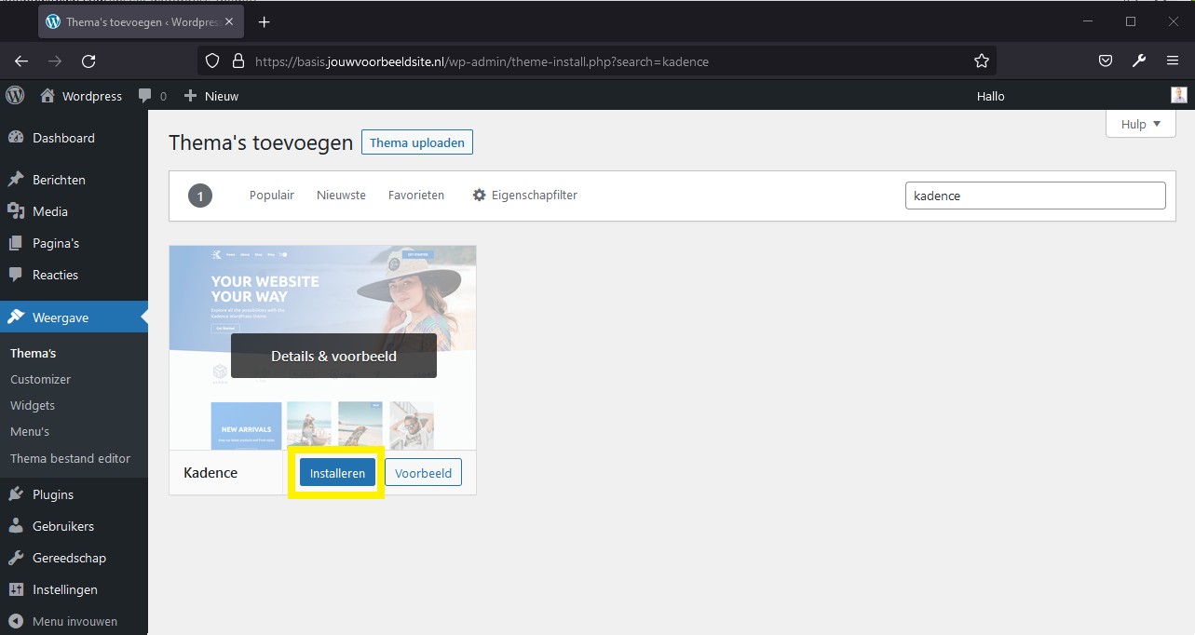Open Reacties via the speech-bubble icon
Image resolution: width=1195 pixels, height=635 pixels.
(x=18, y=274)
